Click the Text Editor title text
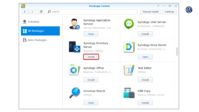Image resolution: width=199 pixels, height=112 pixels. 144,68
